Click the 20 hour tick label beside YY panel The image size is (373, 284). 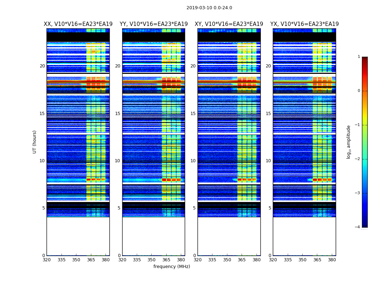pyautogui.click(x=118, y=66)
